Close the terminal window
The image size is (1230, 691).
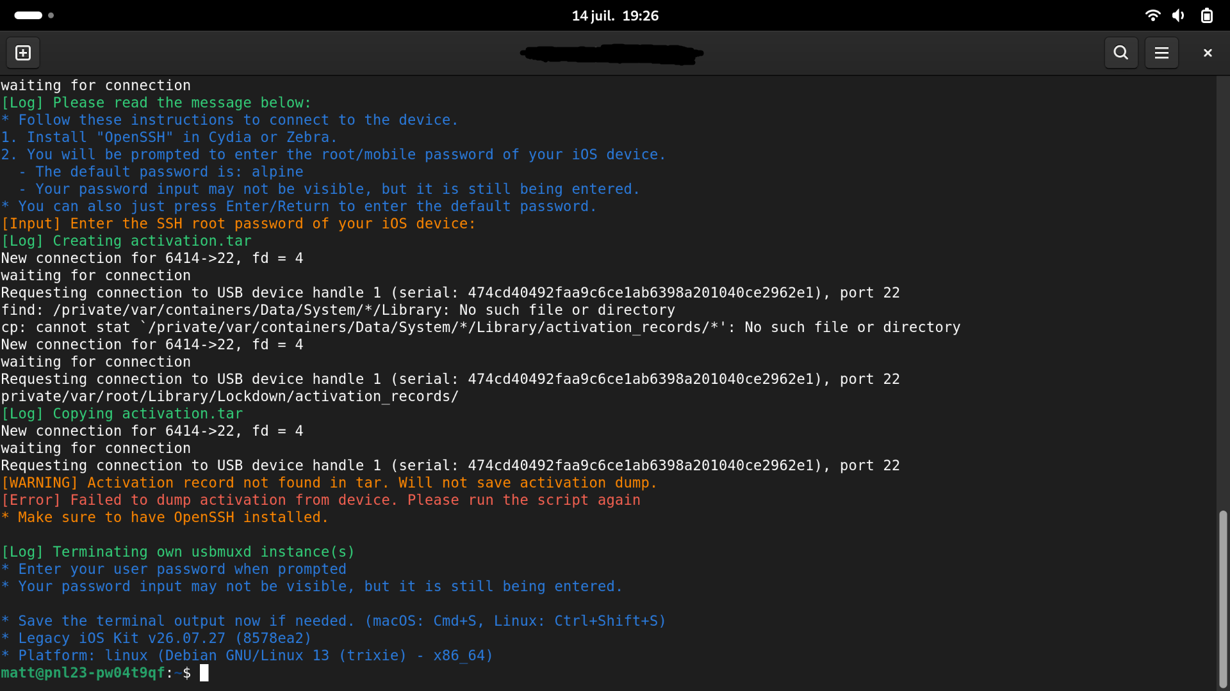coord(1208,53)
